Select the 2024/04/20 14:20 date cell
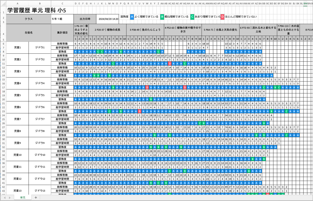Screen dimensions: 313x201 (107, 19)
